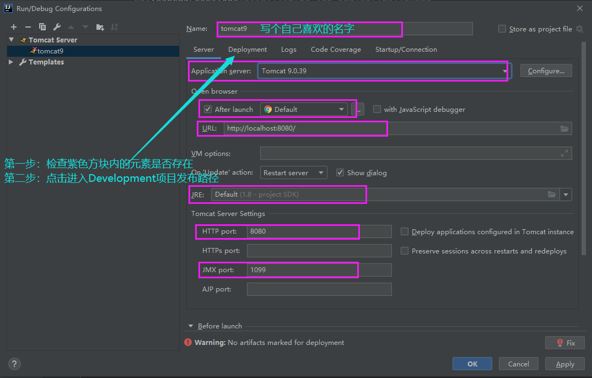This screenshot has height=378, width=592.
Task: Click the VM options input field
Action: [x=416, y=154]
